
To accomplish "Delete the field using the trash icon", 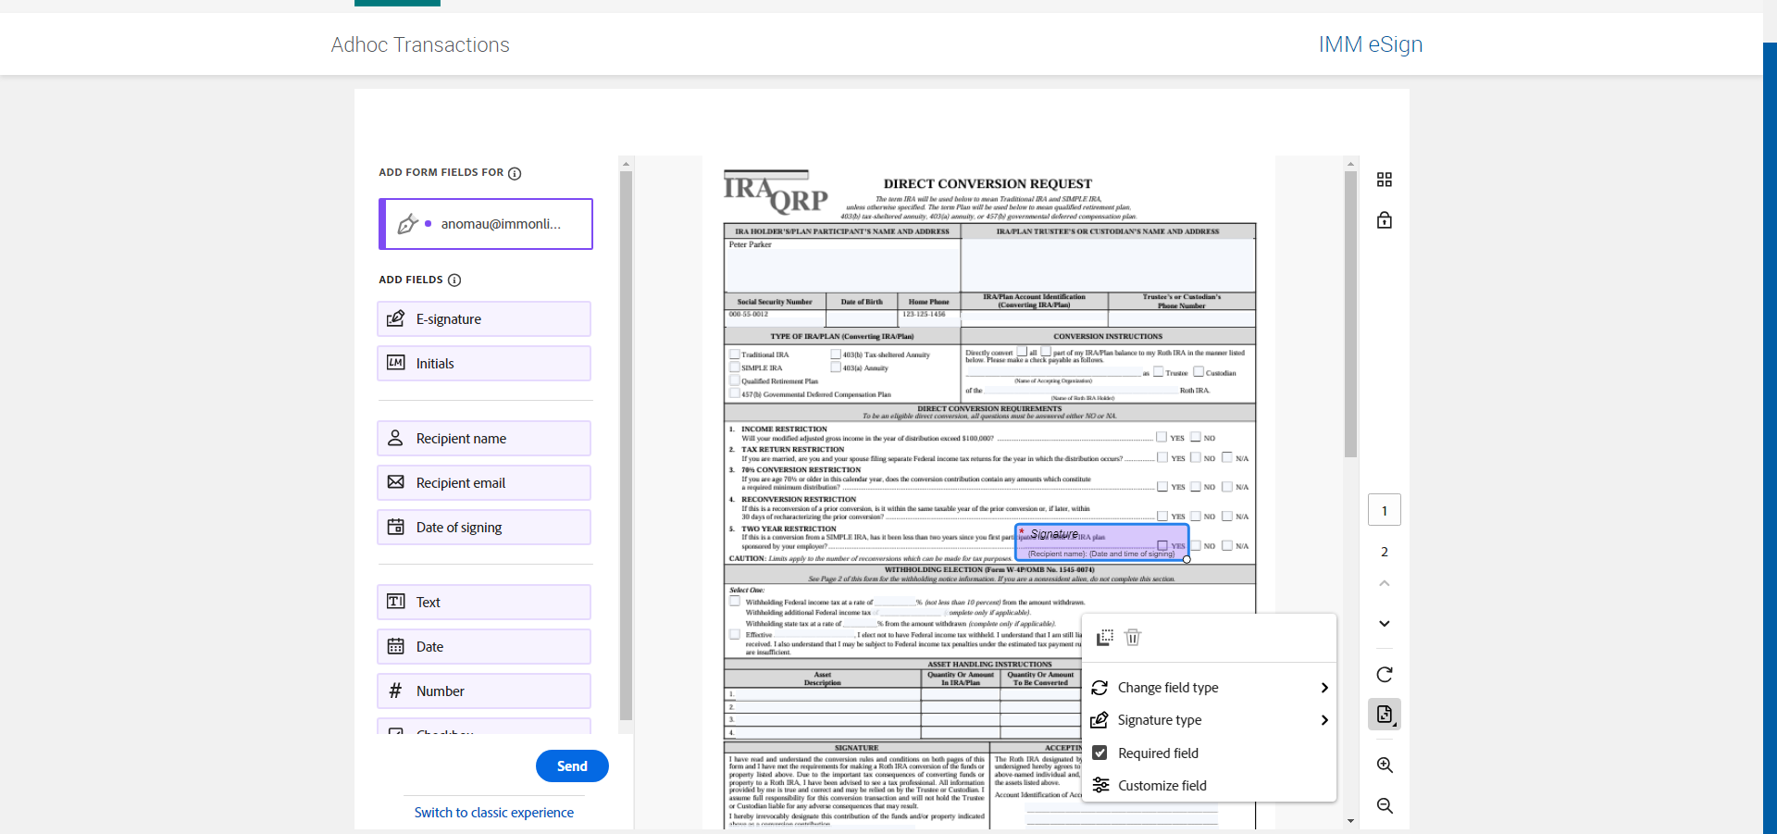I will coord(1133,637).
